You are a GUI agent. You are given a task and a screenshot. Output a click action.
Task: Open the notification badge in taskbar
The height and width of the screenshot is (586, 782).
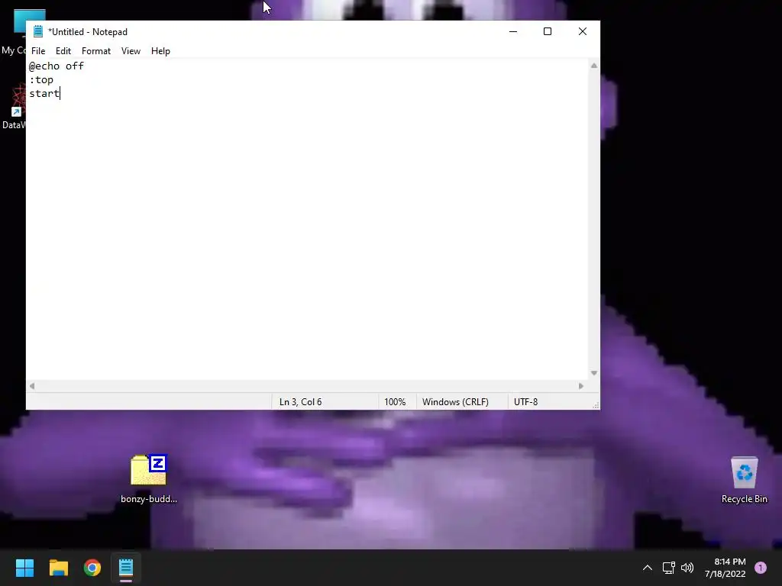761,568
